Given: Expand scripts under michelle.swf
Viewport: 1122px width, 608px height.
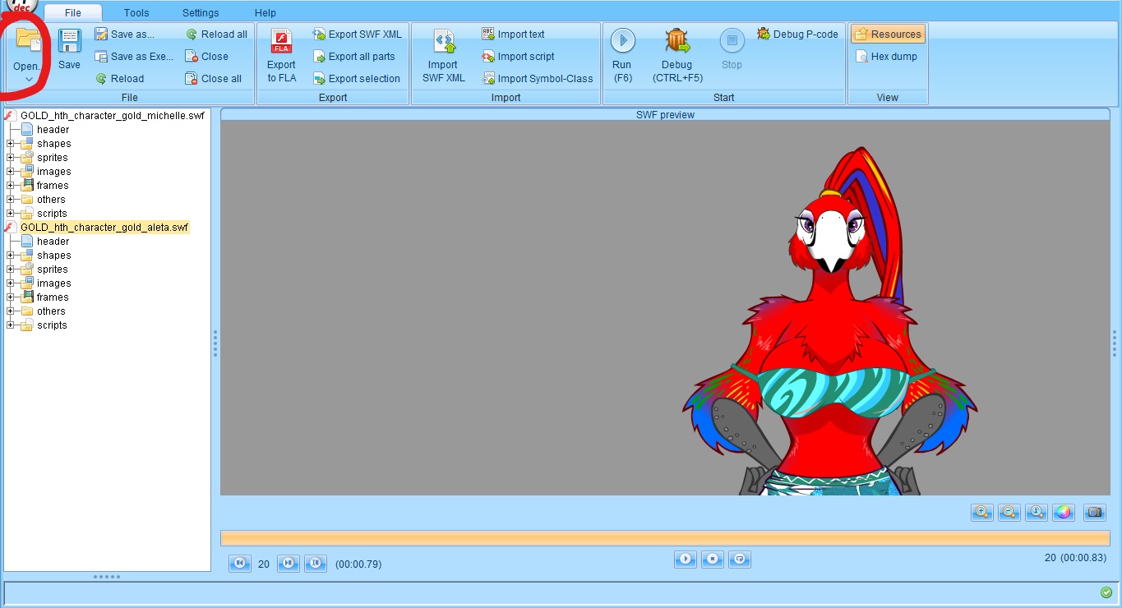Looking at the screenshot, I should [11, 214].
